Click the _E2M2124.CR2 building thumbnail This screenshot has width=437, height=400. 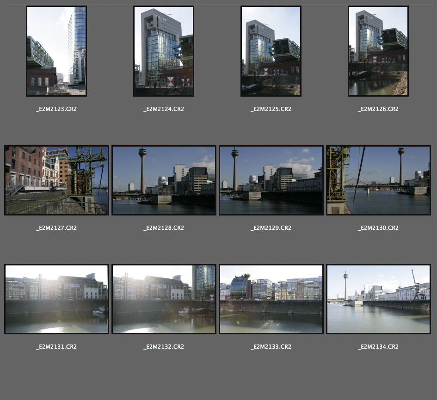(x=164, y=51)
